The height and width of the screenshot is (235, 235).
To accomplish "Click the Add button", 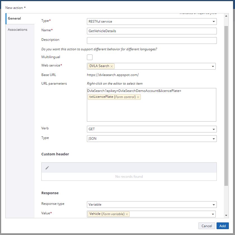I will click(x=222, y=226).
